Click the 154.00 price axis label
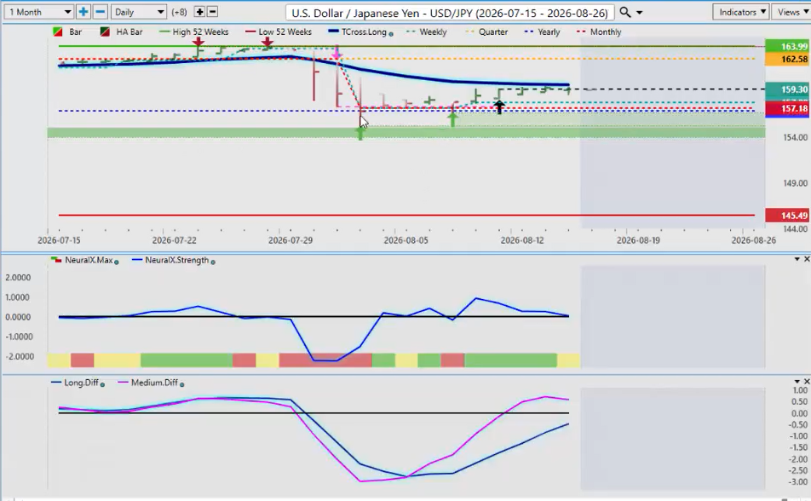Image resolution: width=811 pixels, height=501 pixels. point(795,138)
